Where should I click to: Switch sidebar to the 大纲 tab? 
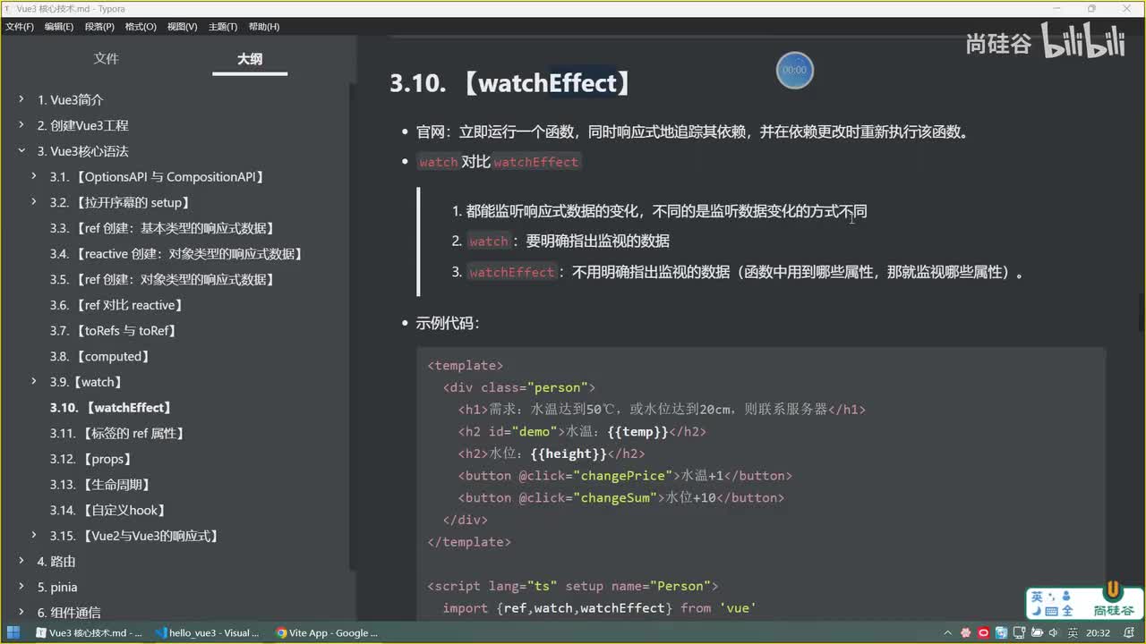[250, 59]
